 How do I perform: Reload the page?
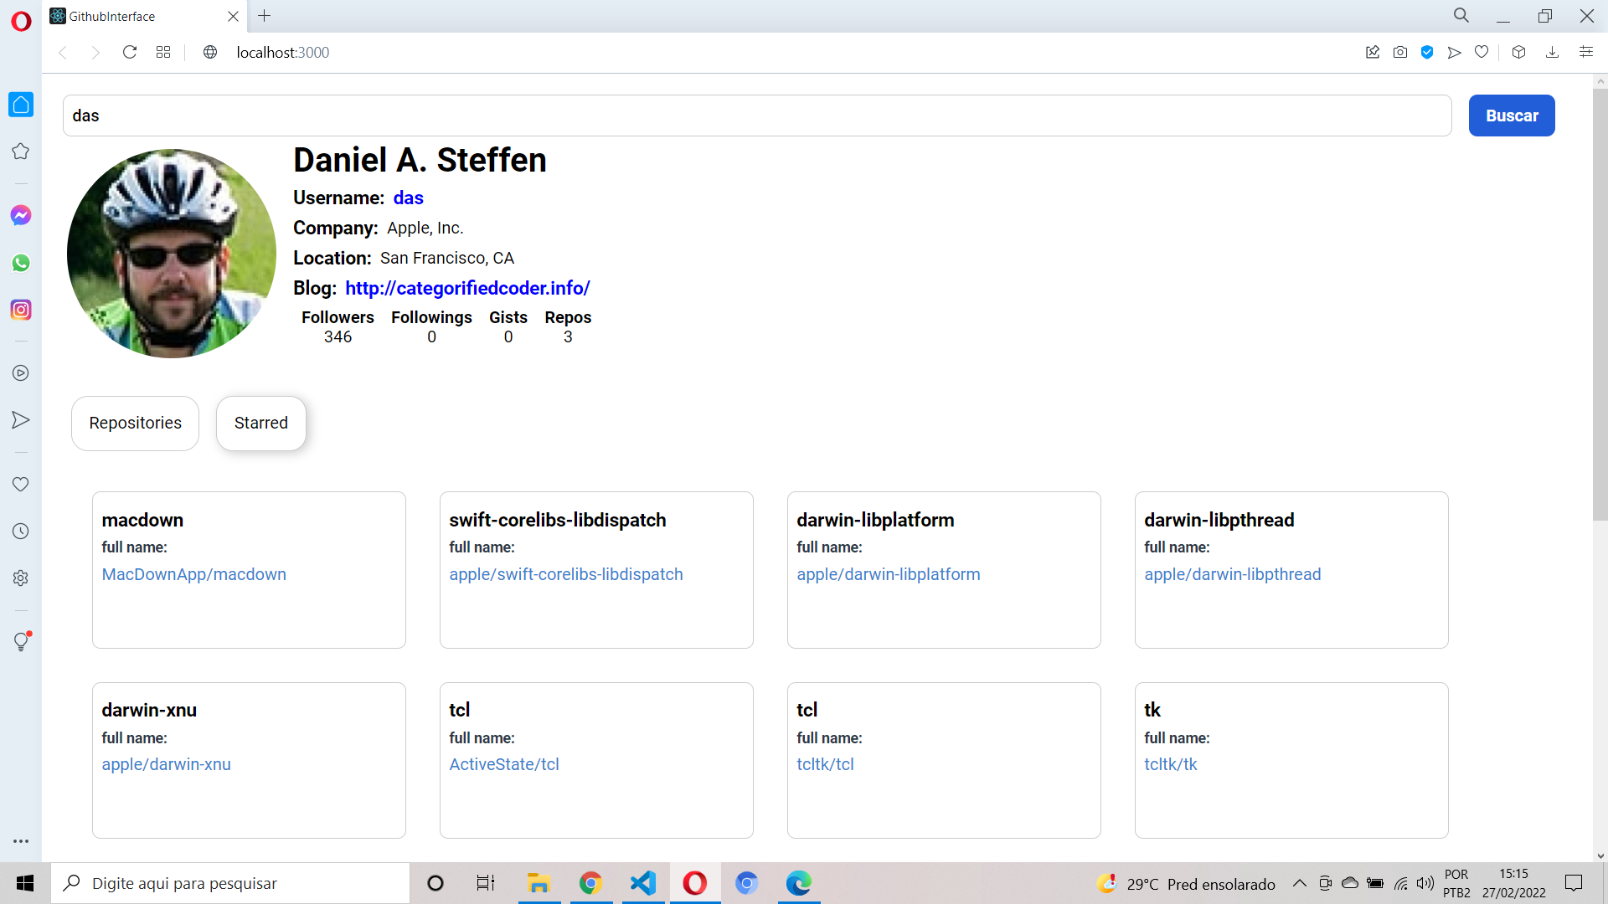pyautogui.click(x=130, y=53)
